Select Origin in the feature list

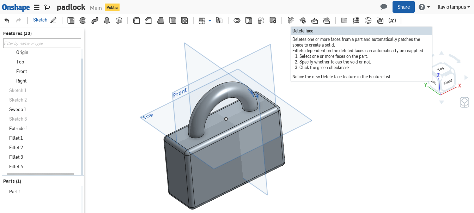[x=22, y=52]
